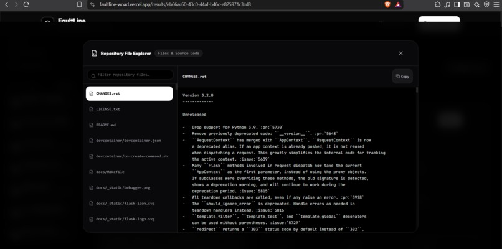Click the browser forward arrow
502x249 pixels.
click(16, 4)
